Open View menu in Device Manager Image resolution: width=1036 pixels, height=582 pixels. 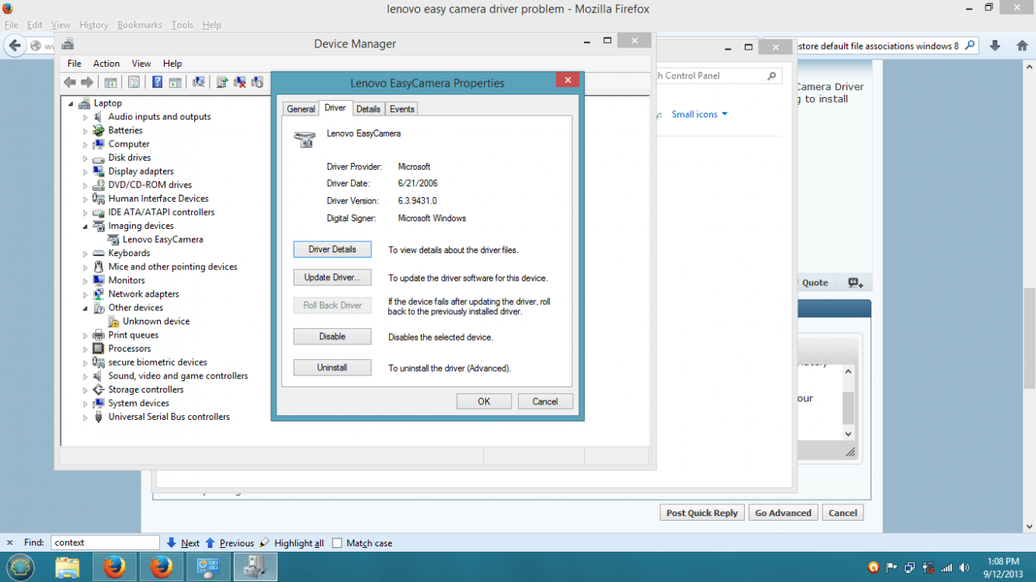[x=141, y=64]
